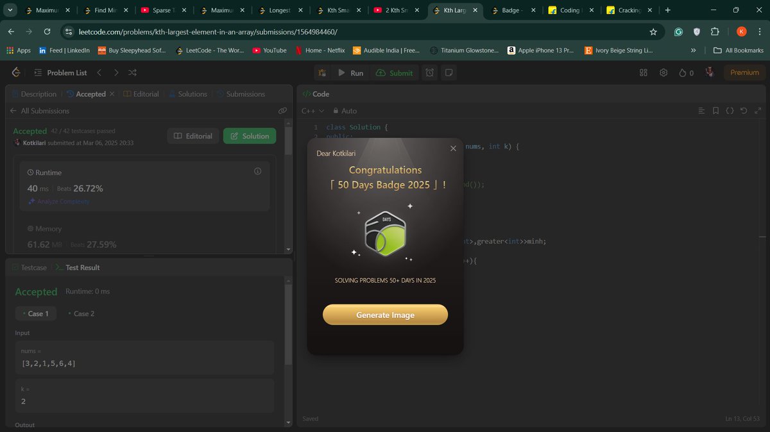Bookmark this page with the star icon
770x432 pixels.
pos(653,31)
